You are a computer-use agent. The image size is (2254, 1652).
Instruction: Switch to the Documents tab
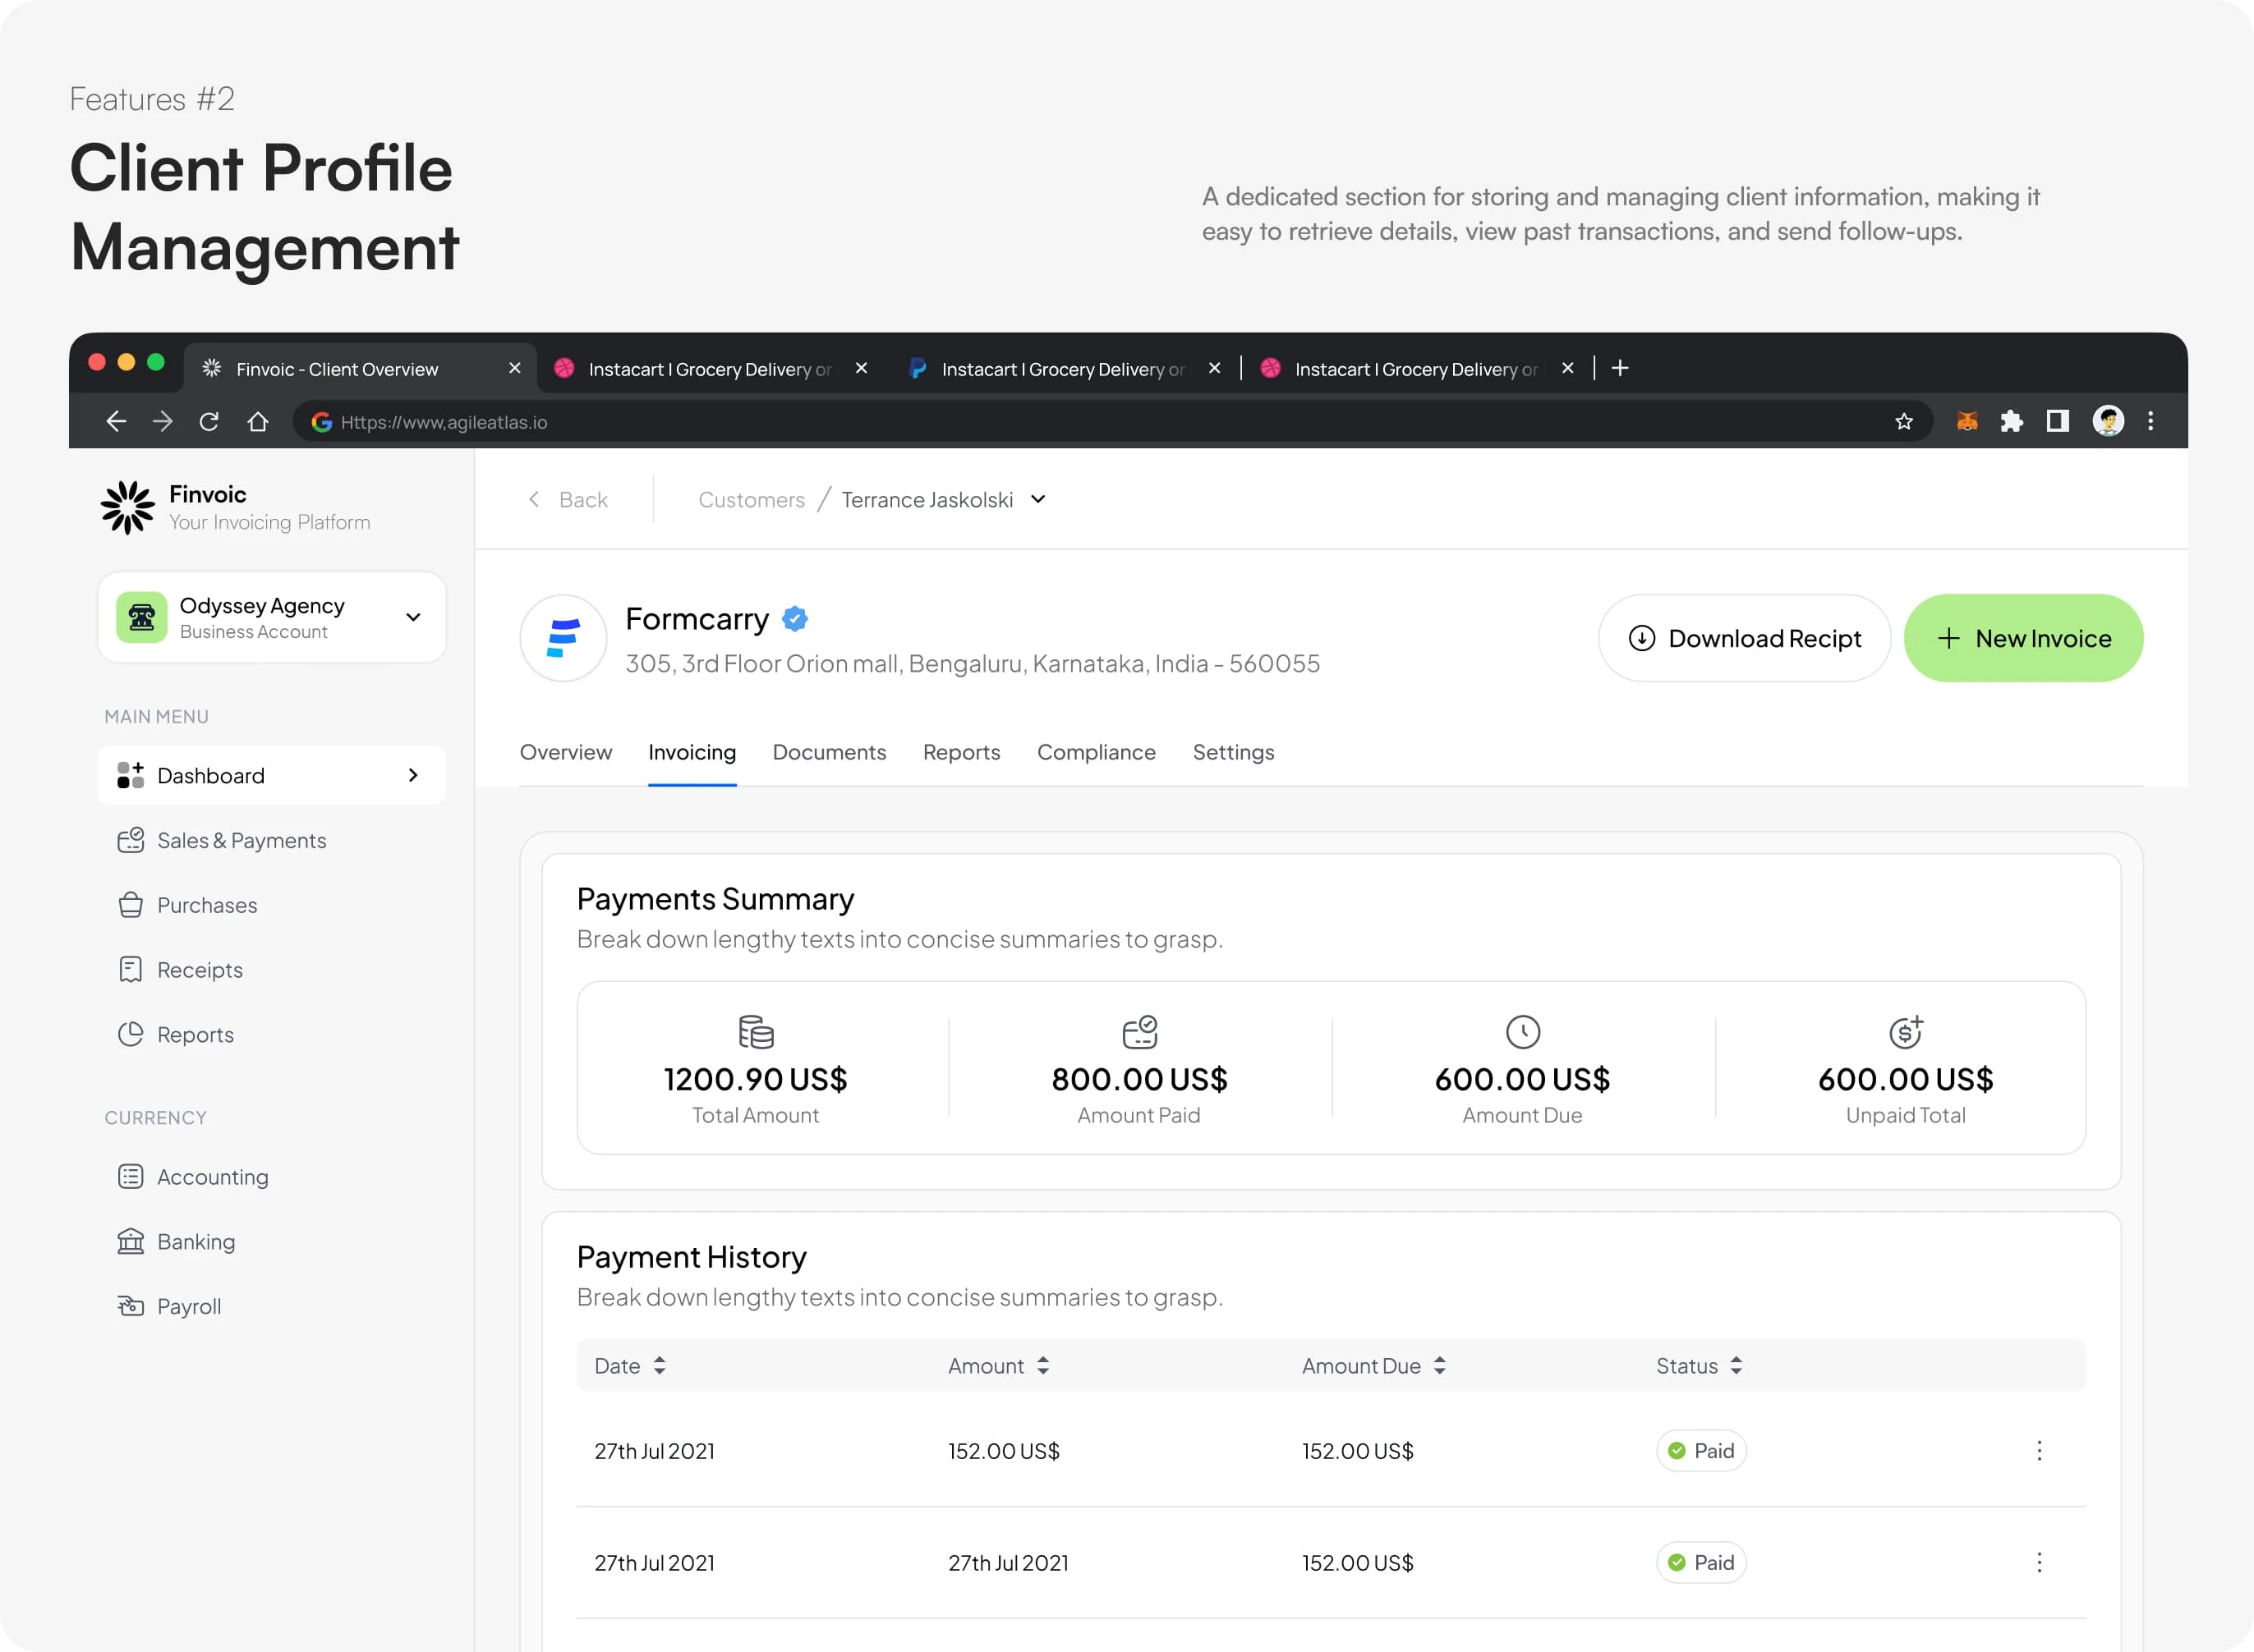pyautogui.click(x=830, y=752)
